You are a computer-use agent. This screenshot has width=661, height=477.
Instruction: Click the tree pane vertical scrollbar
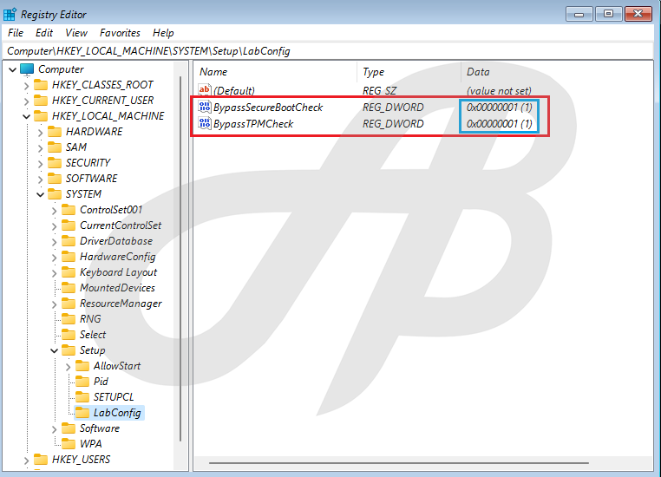pyautogui.click(x=180, y=258)
